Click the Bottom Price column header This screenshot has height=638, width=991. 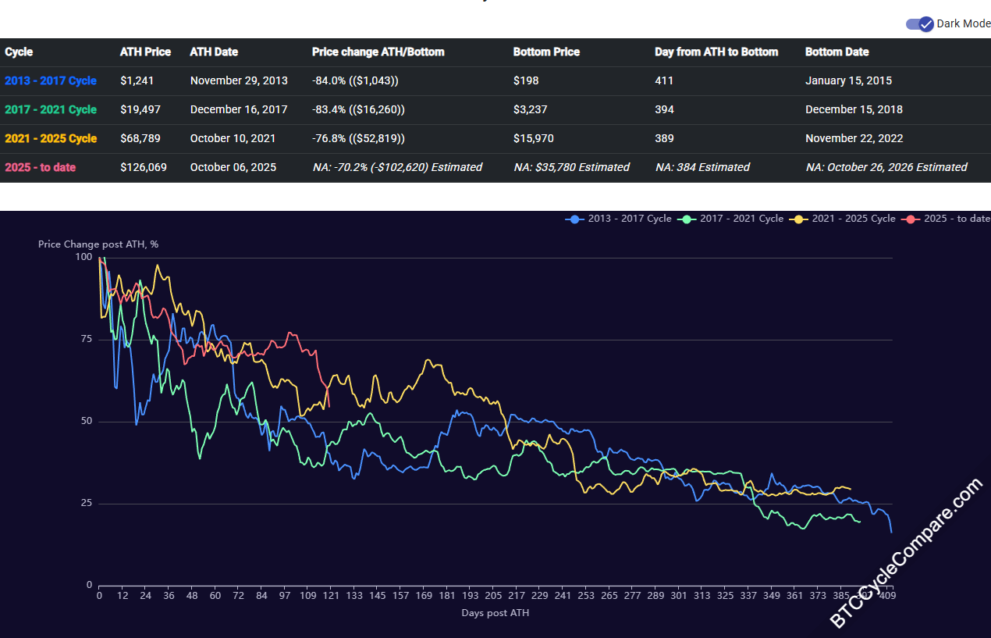click(546, 52)
